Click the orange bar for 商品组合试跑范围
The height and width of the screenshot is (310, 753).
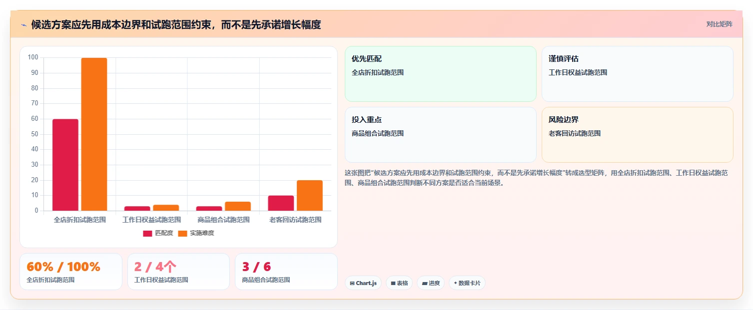(238, 206)
